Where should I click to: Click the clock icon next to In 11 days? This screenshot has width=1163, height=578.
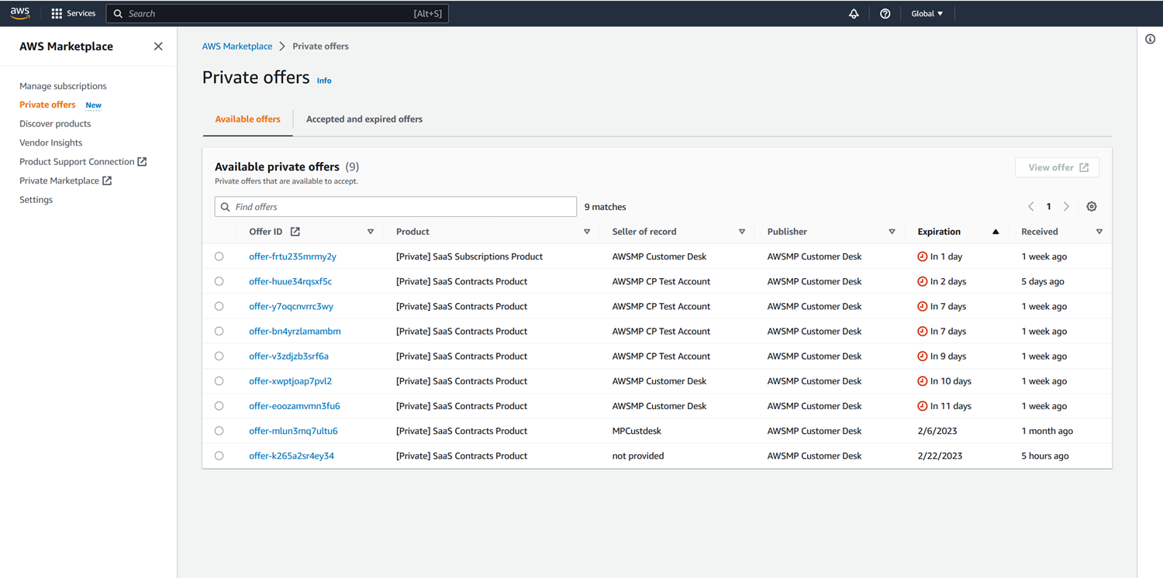(922, 406)
